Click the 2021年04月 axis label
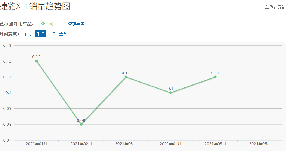The image size is (290, 159). point(171,144)
